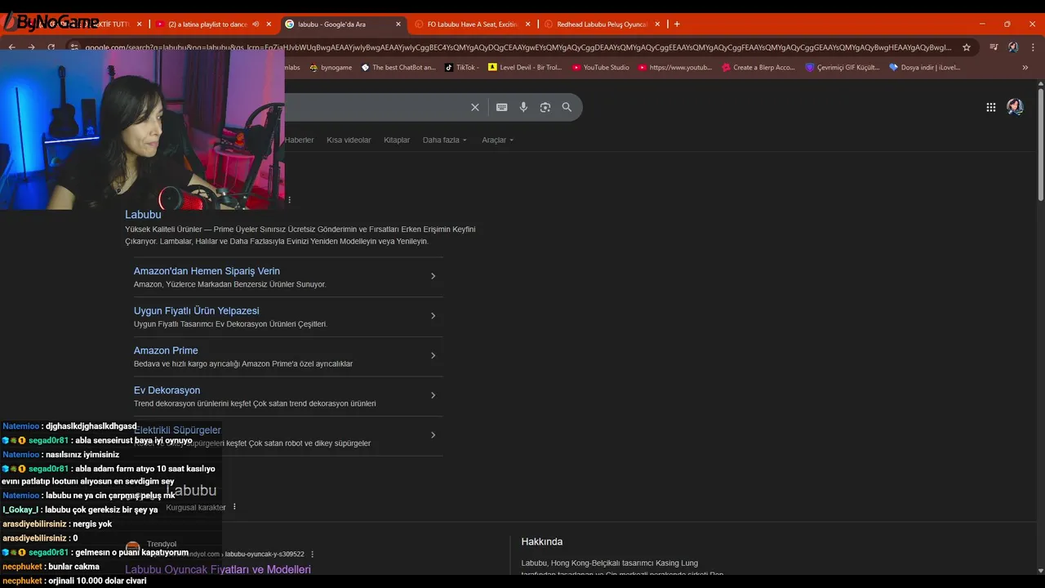1045x588 pixels.
Task: Click the 'Hakkında' heading in the knowledge panel
Action: tap(542, 541)
